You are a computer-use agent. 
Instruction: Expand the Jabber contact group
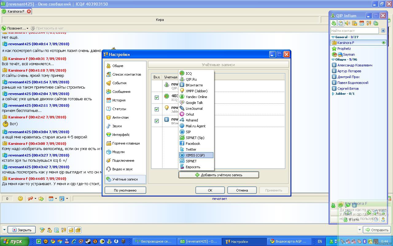click(x=333, y=93)
